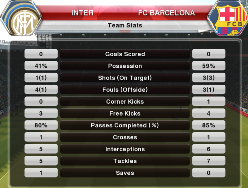Click Barcelona's 85% passes completed value
The width and height of the screenshot is (248, 188).
[x=209, y=125]
